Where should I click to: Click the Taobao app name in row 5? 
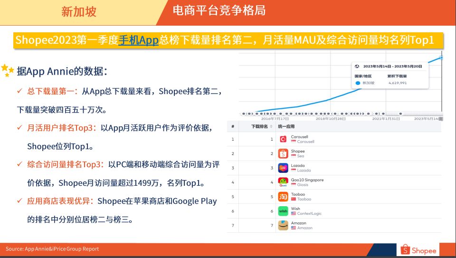[x=298, y=194]
